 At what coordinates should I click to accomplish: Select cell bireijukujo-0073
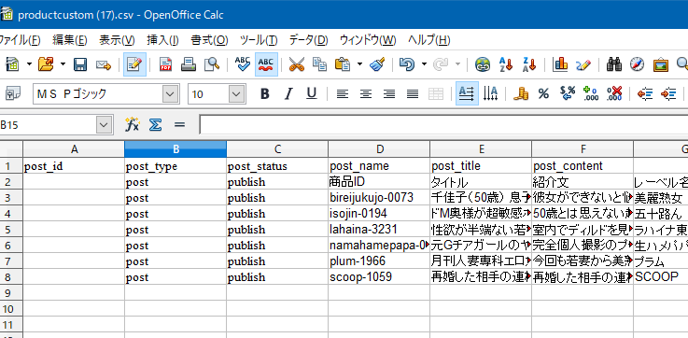379,198
